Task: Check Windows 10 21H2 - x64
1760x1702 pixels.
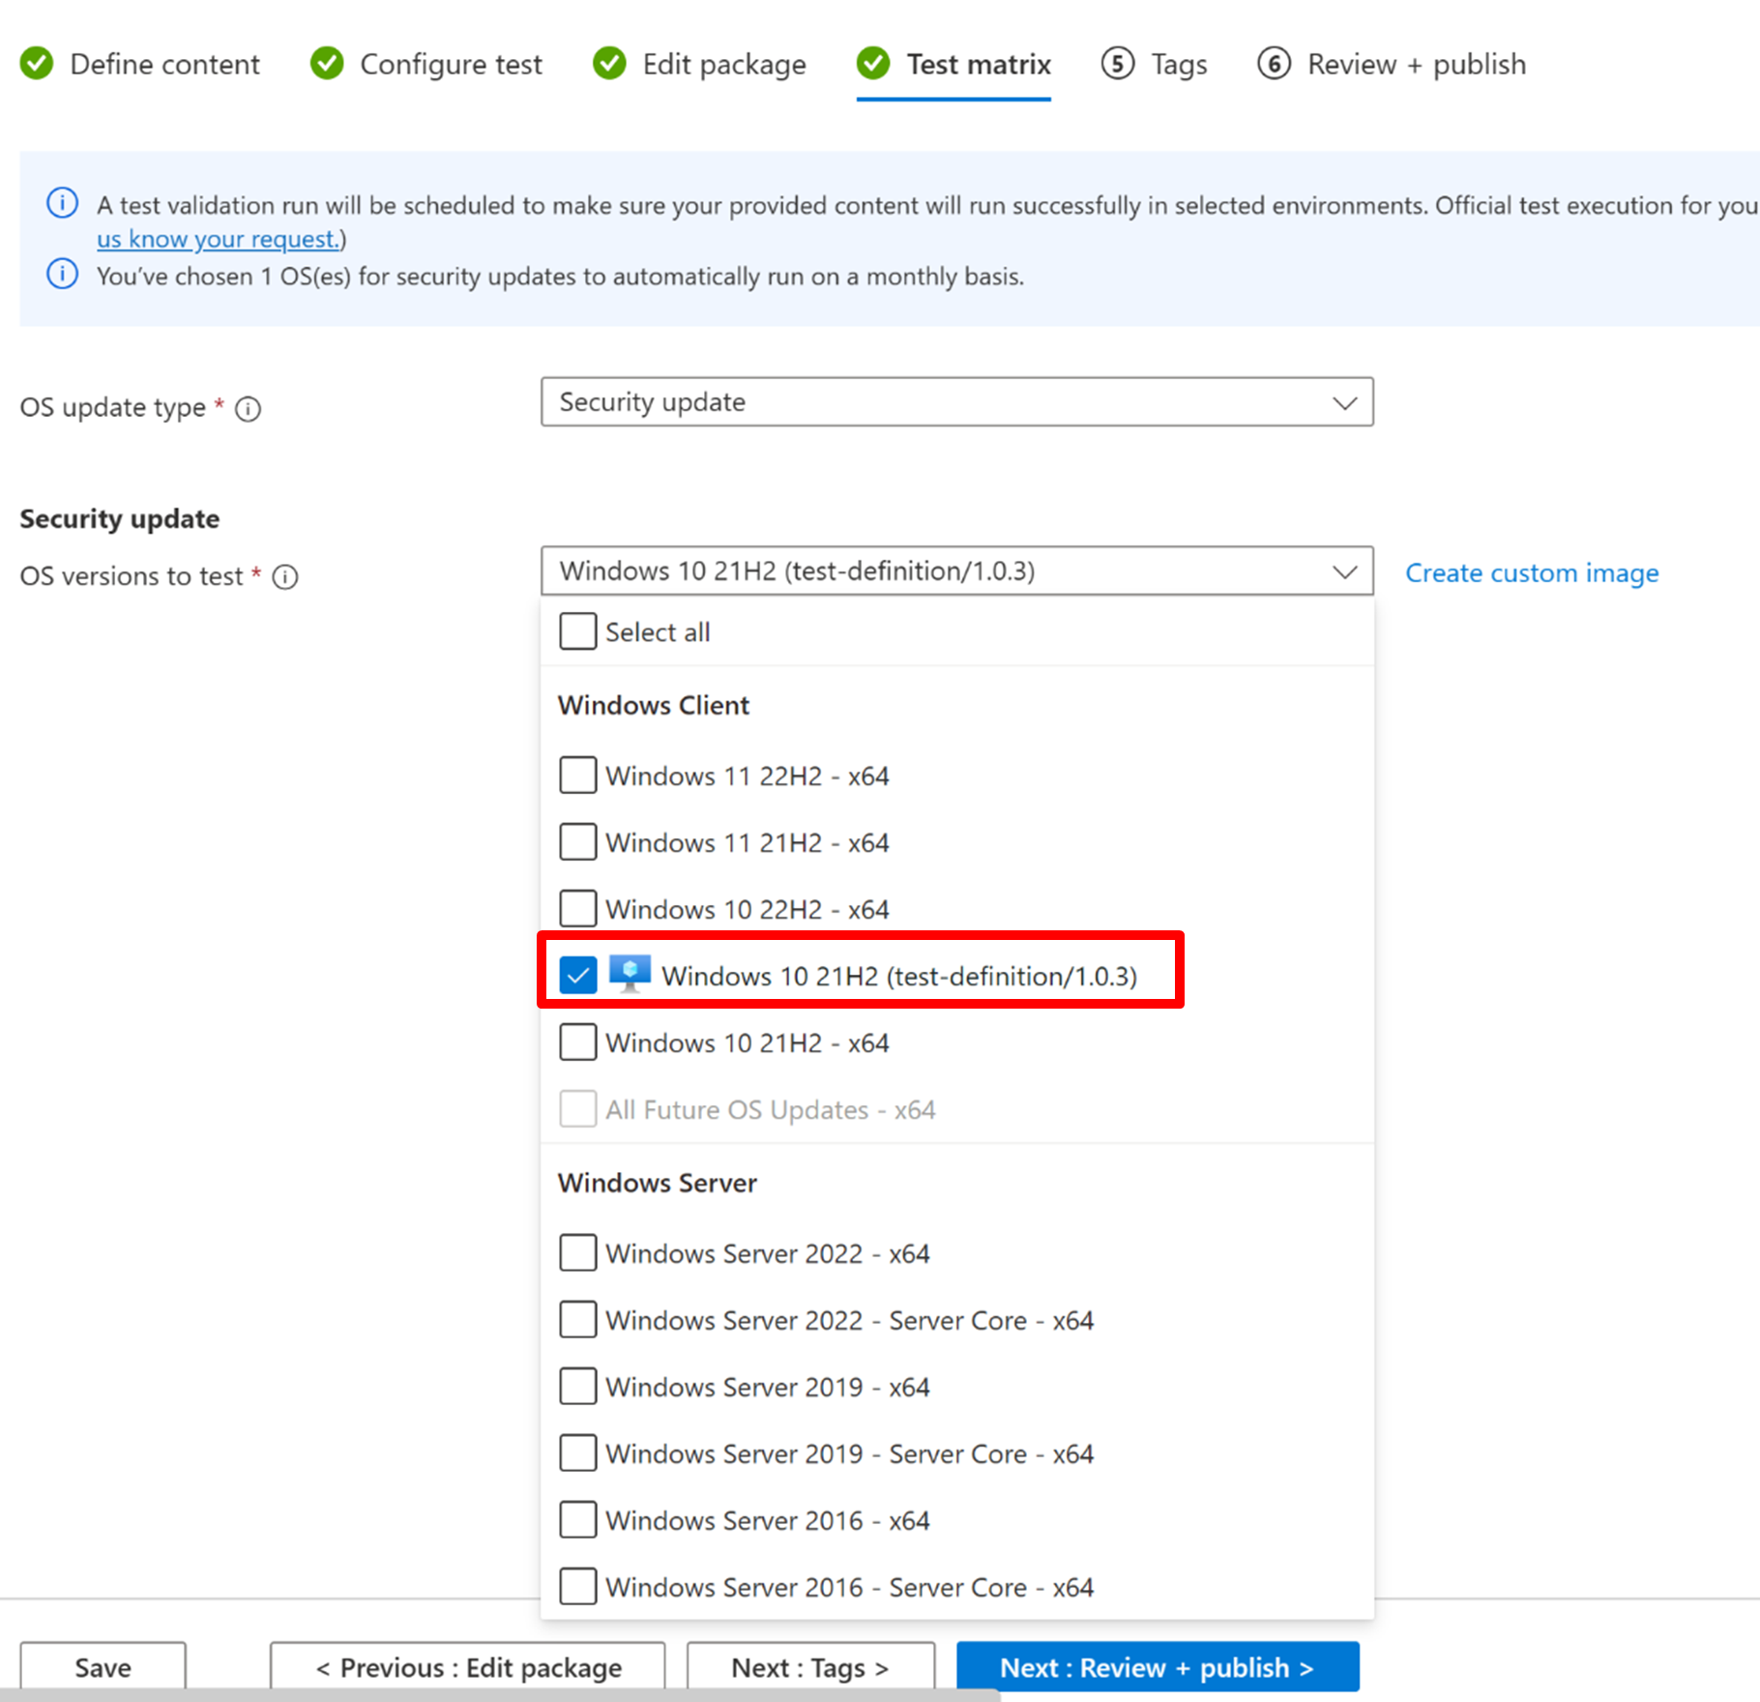Action: pos(578,1042)
